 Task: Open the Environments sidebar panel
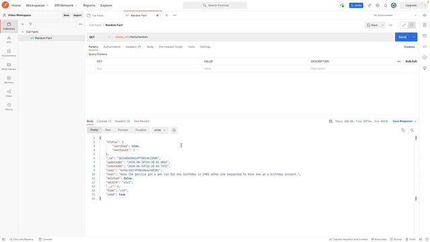(x=9, y=53)
